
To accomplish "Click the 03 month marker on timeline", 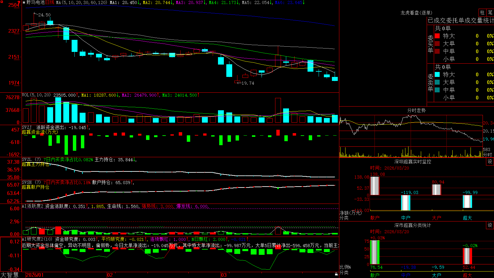I will [224, 275].
